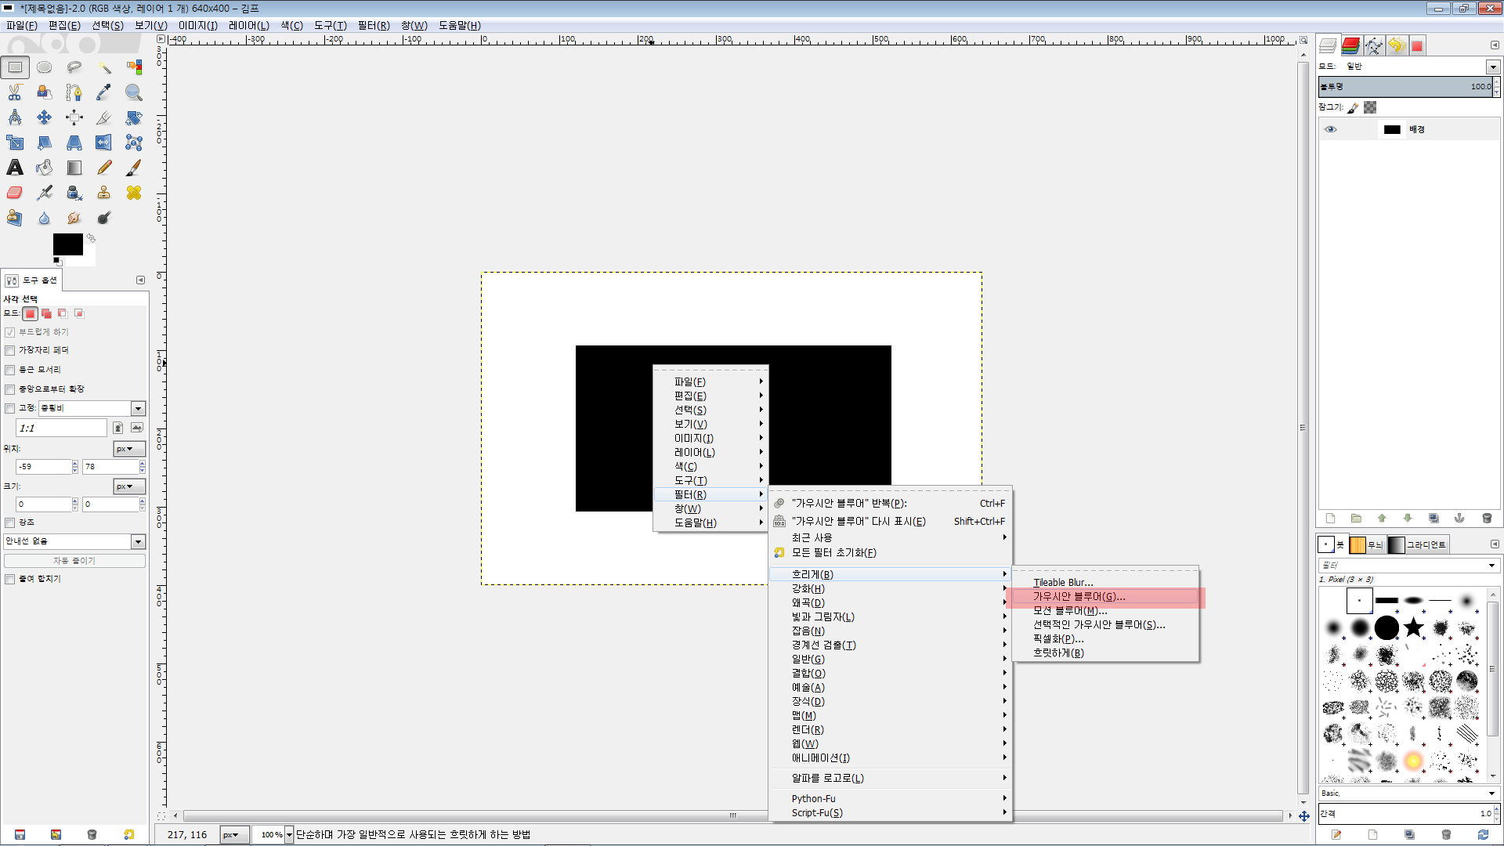Image resolution: width=1504 pixels, height=846 pixels.
Task: Select the Free Select lasso tool
Action: 74,67
